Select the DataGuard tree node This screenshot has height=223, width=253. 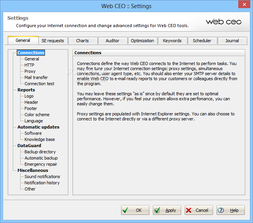pos(29,146)
